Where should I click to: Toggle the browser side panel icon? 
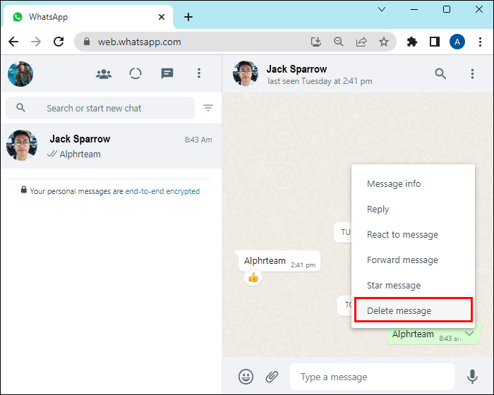(435, 42)
